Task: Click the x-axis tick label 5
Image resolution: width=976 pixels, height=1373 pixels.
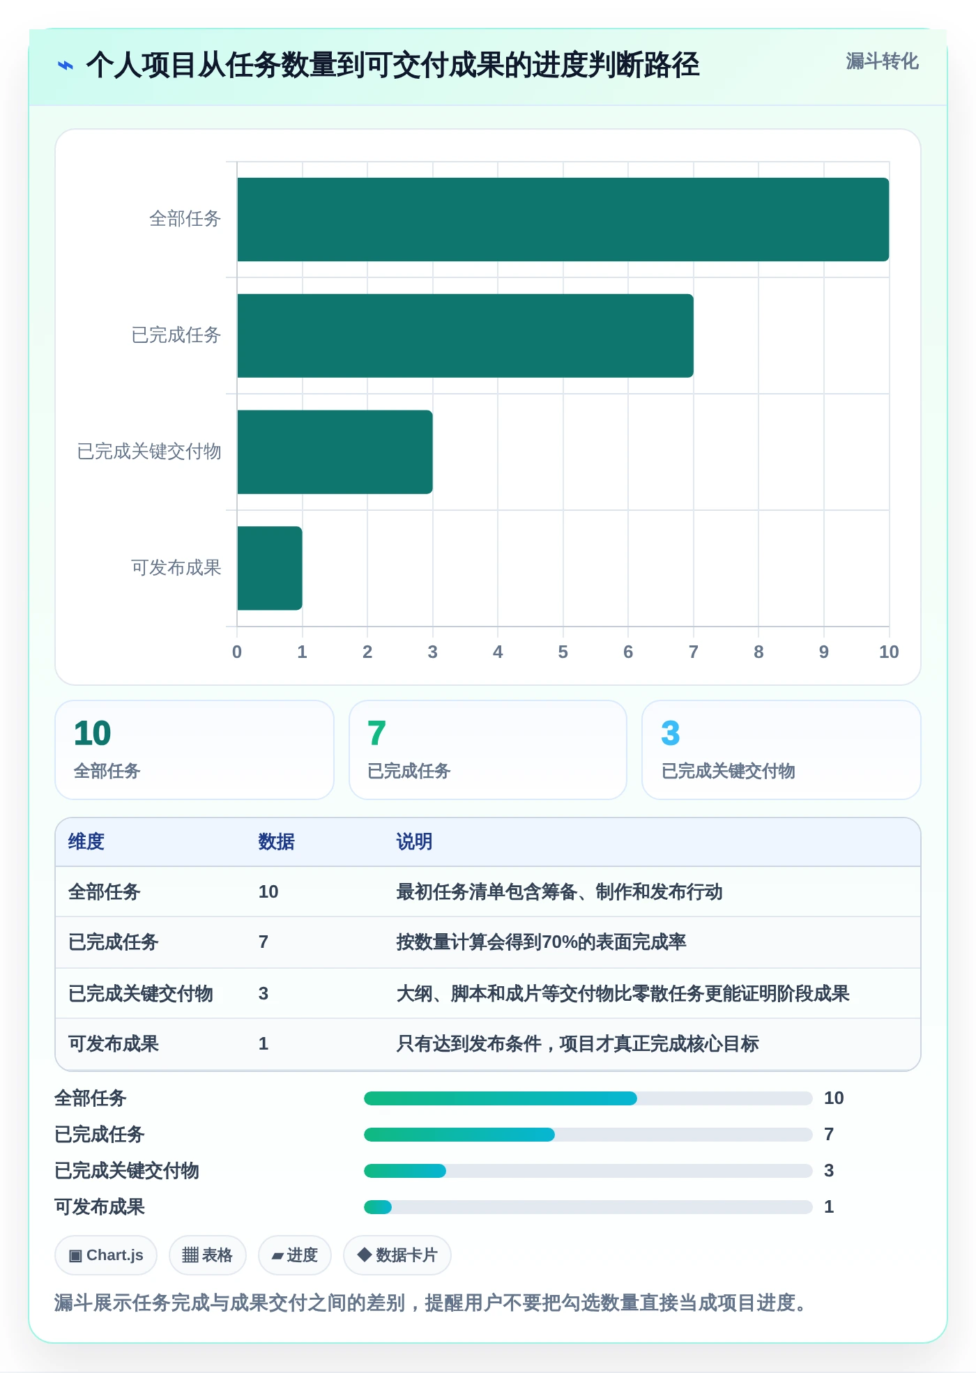Action: [x=563, y=652]
